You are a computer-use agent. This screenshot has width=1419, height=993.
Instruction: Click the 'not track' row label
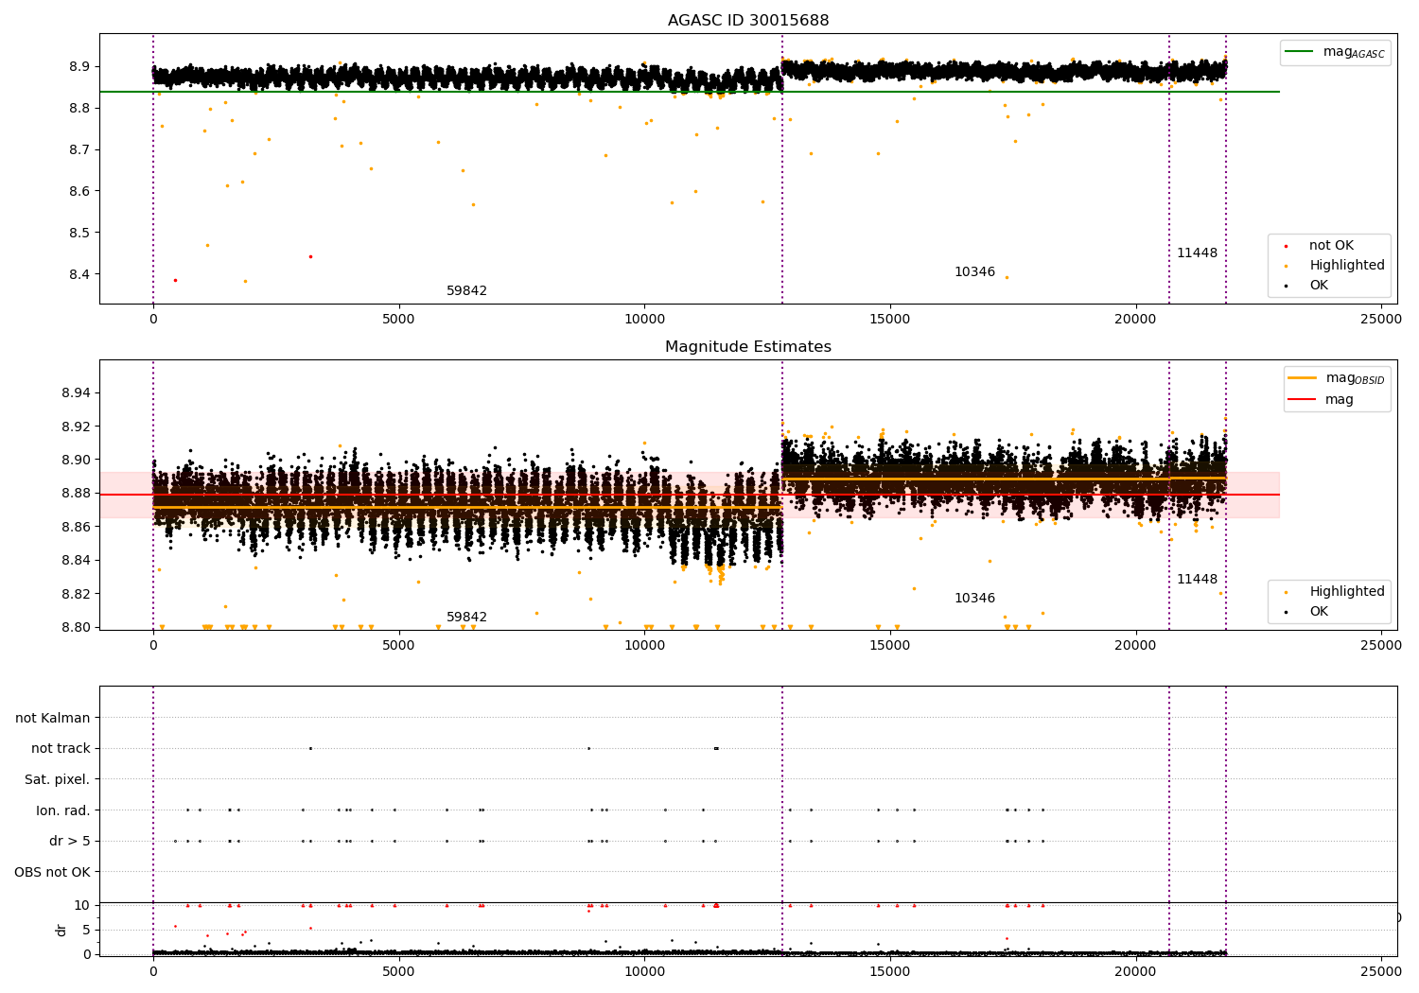click(61, 749)
